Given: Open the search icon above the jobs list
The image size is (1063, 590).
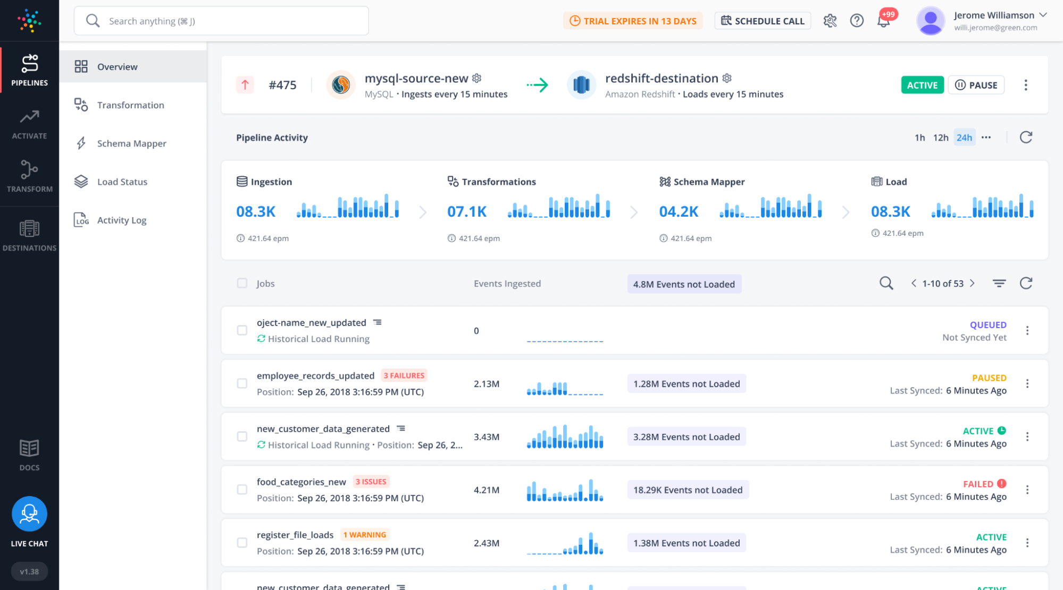Looking at the screenshot, I should 885,283.
